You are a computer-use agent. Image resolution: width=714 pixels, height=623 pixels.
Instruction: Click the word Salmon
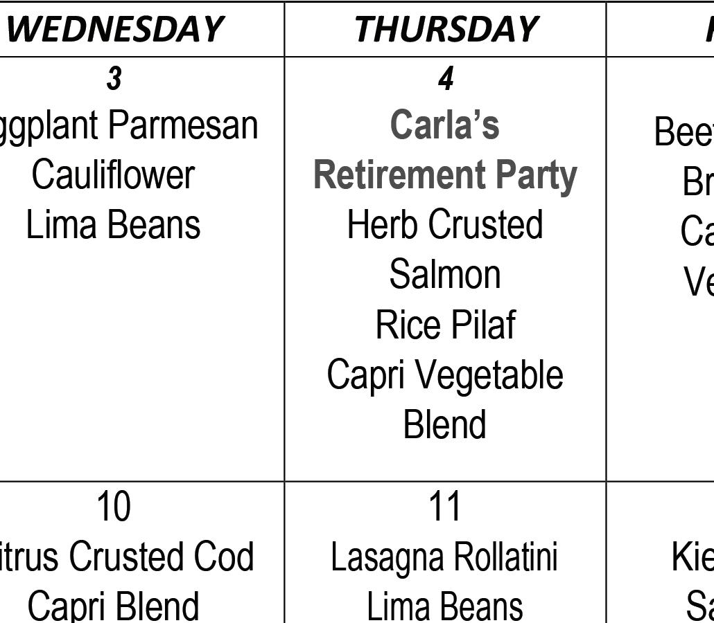tap(445, 274)
